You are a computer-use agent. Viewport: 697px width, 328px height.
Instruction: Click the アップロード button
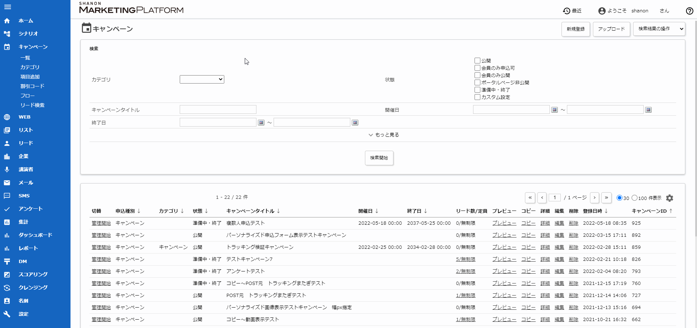point(612,29)
